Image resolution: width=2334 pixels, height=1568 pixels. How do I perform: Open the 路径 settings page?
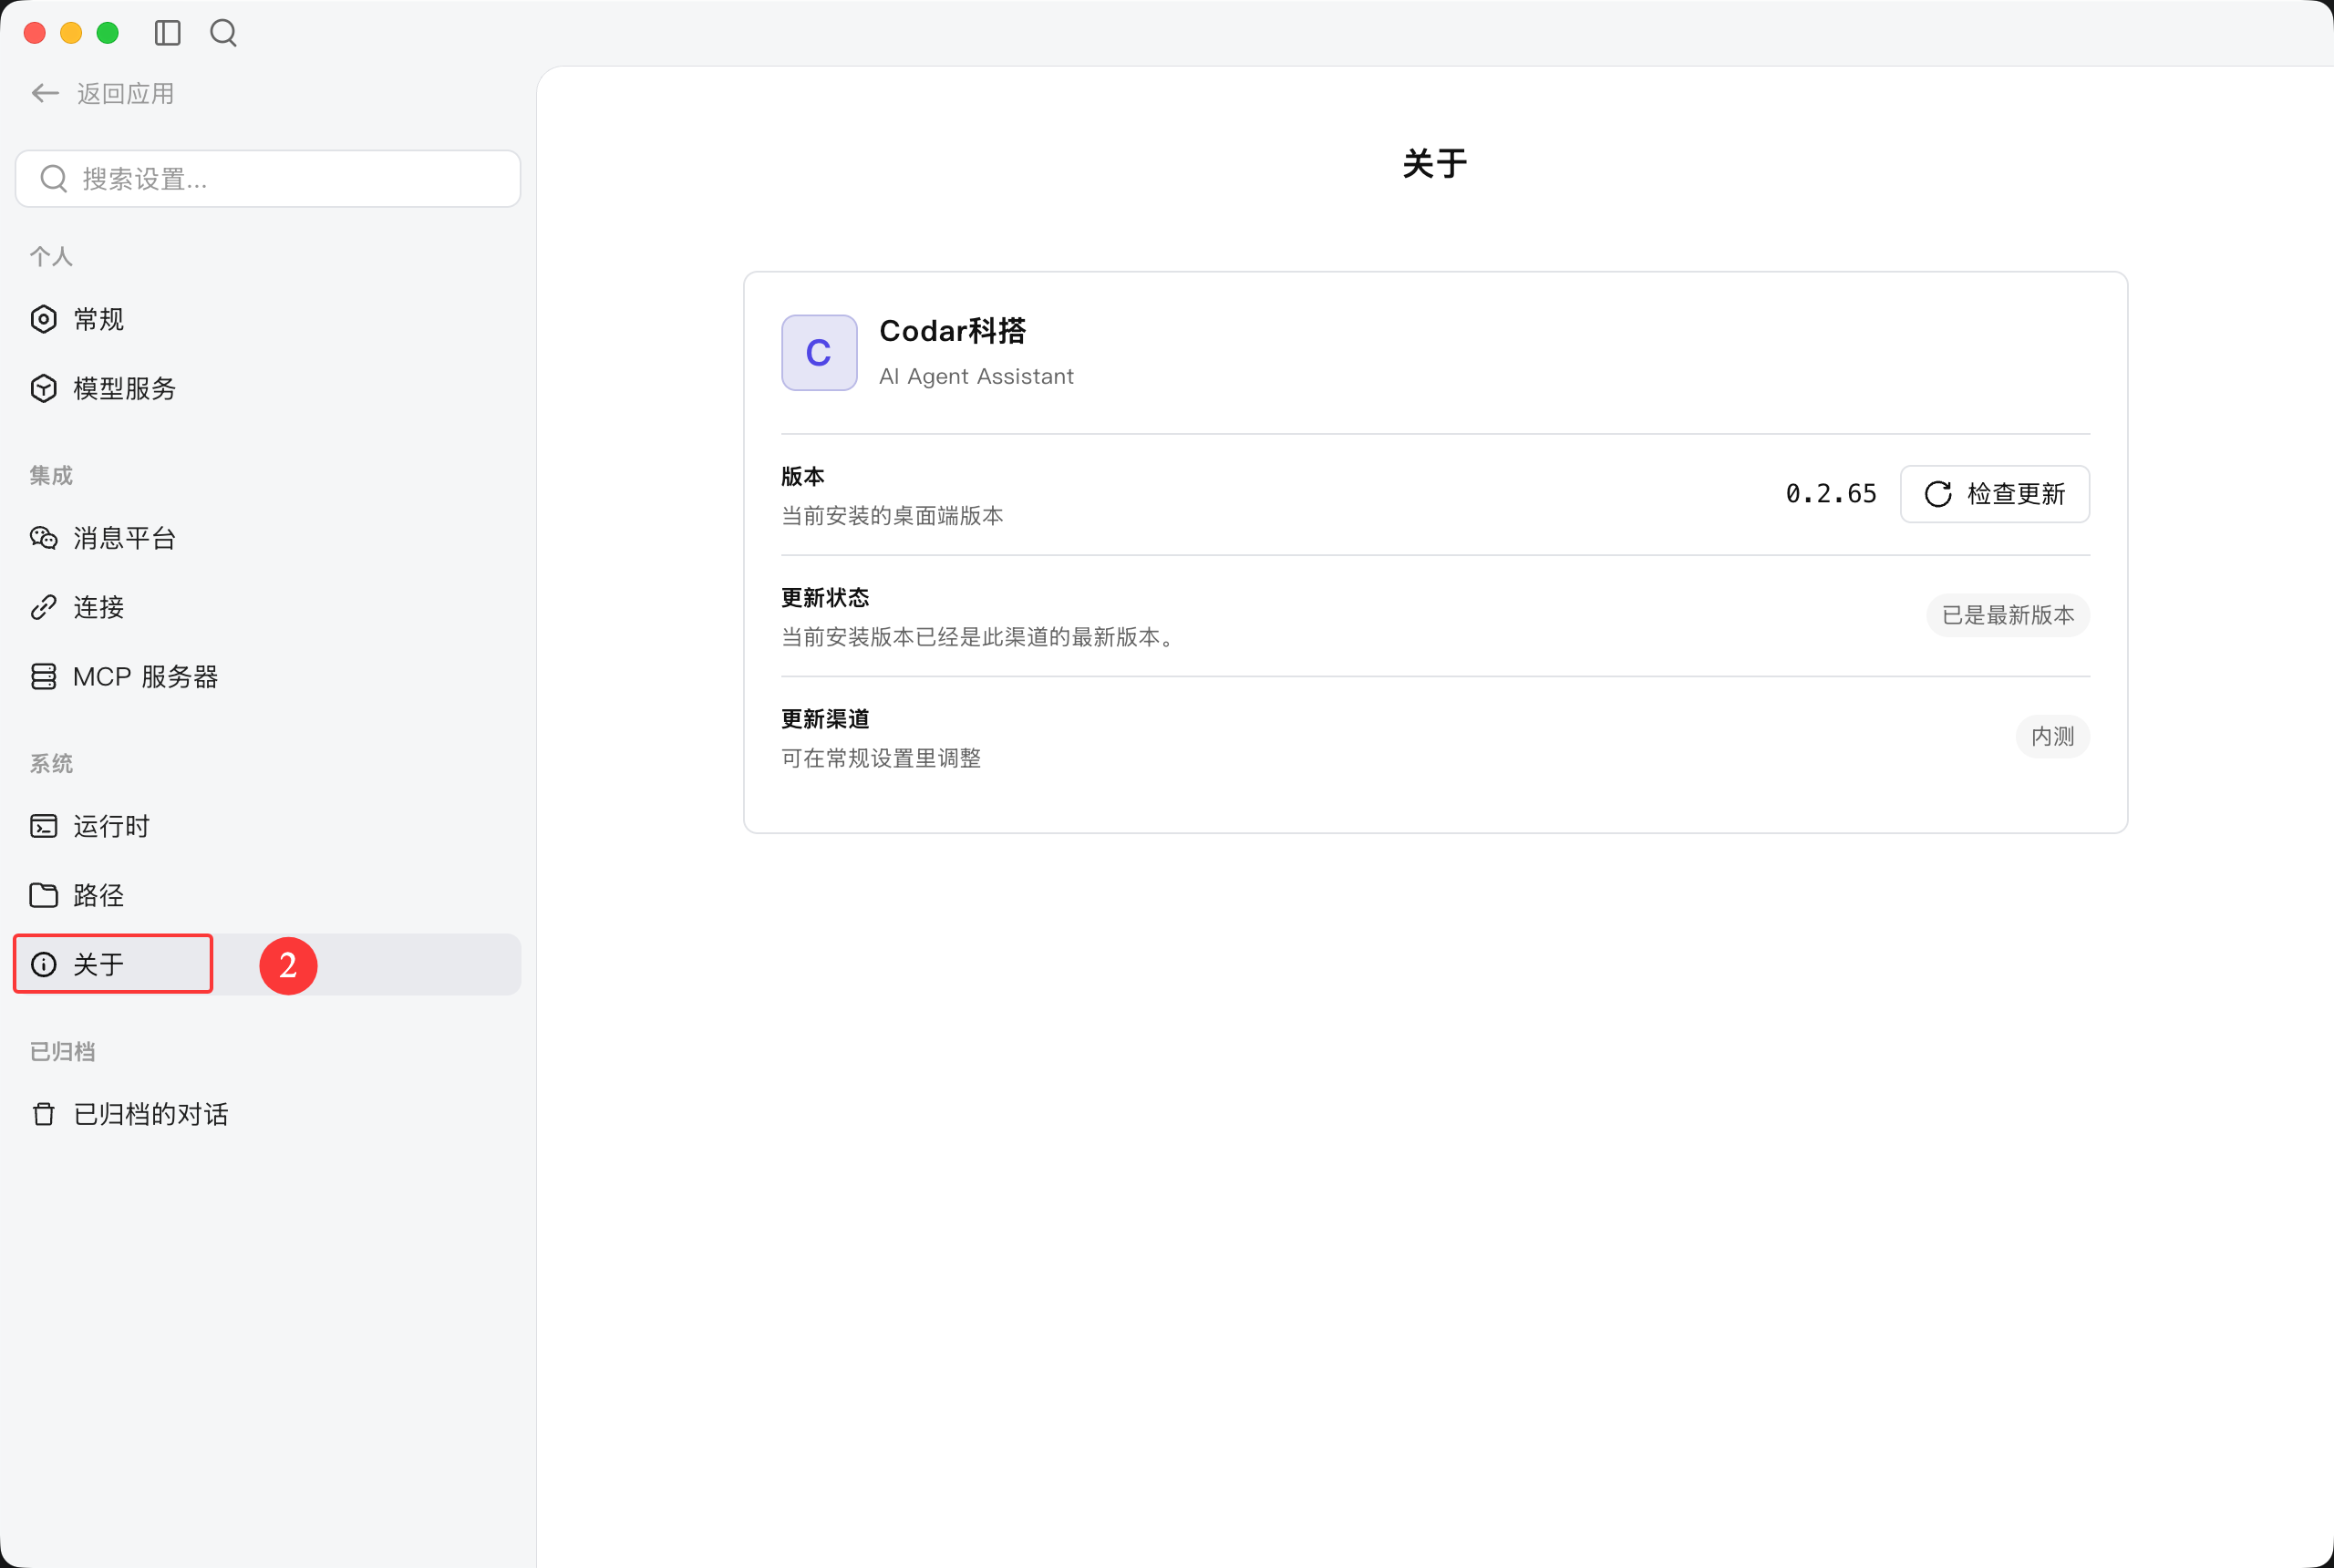pos(268,895)
